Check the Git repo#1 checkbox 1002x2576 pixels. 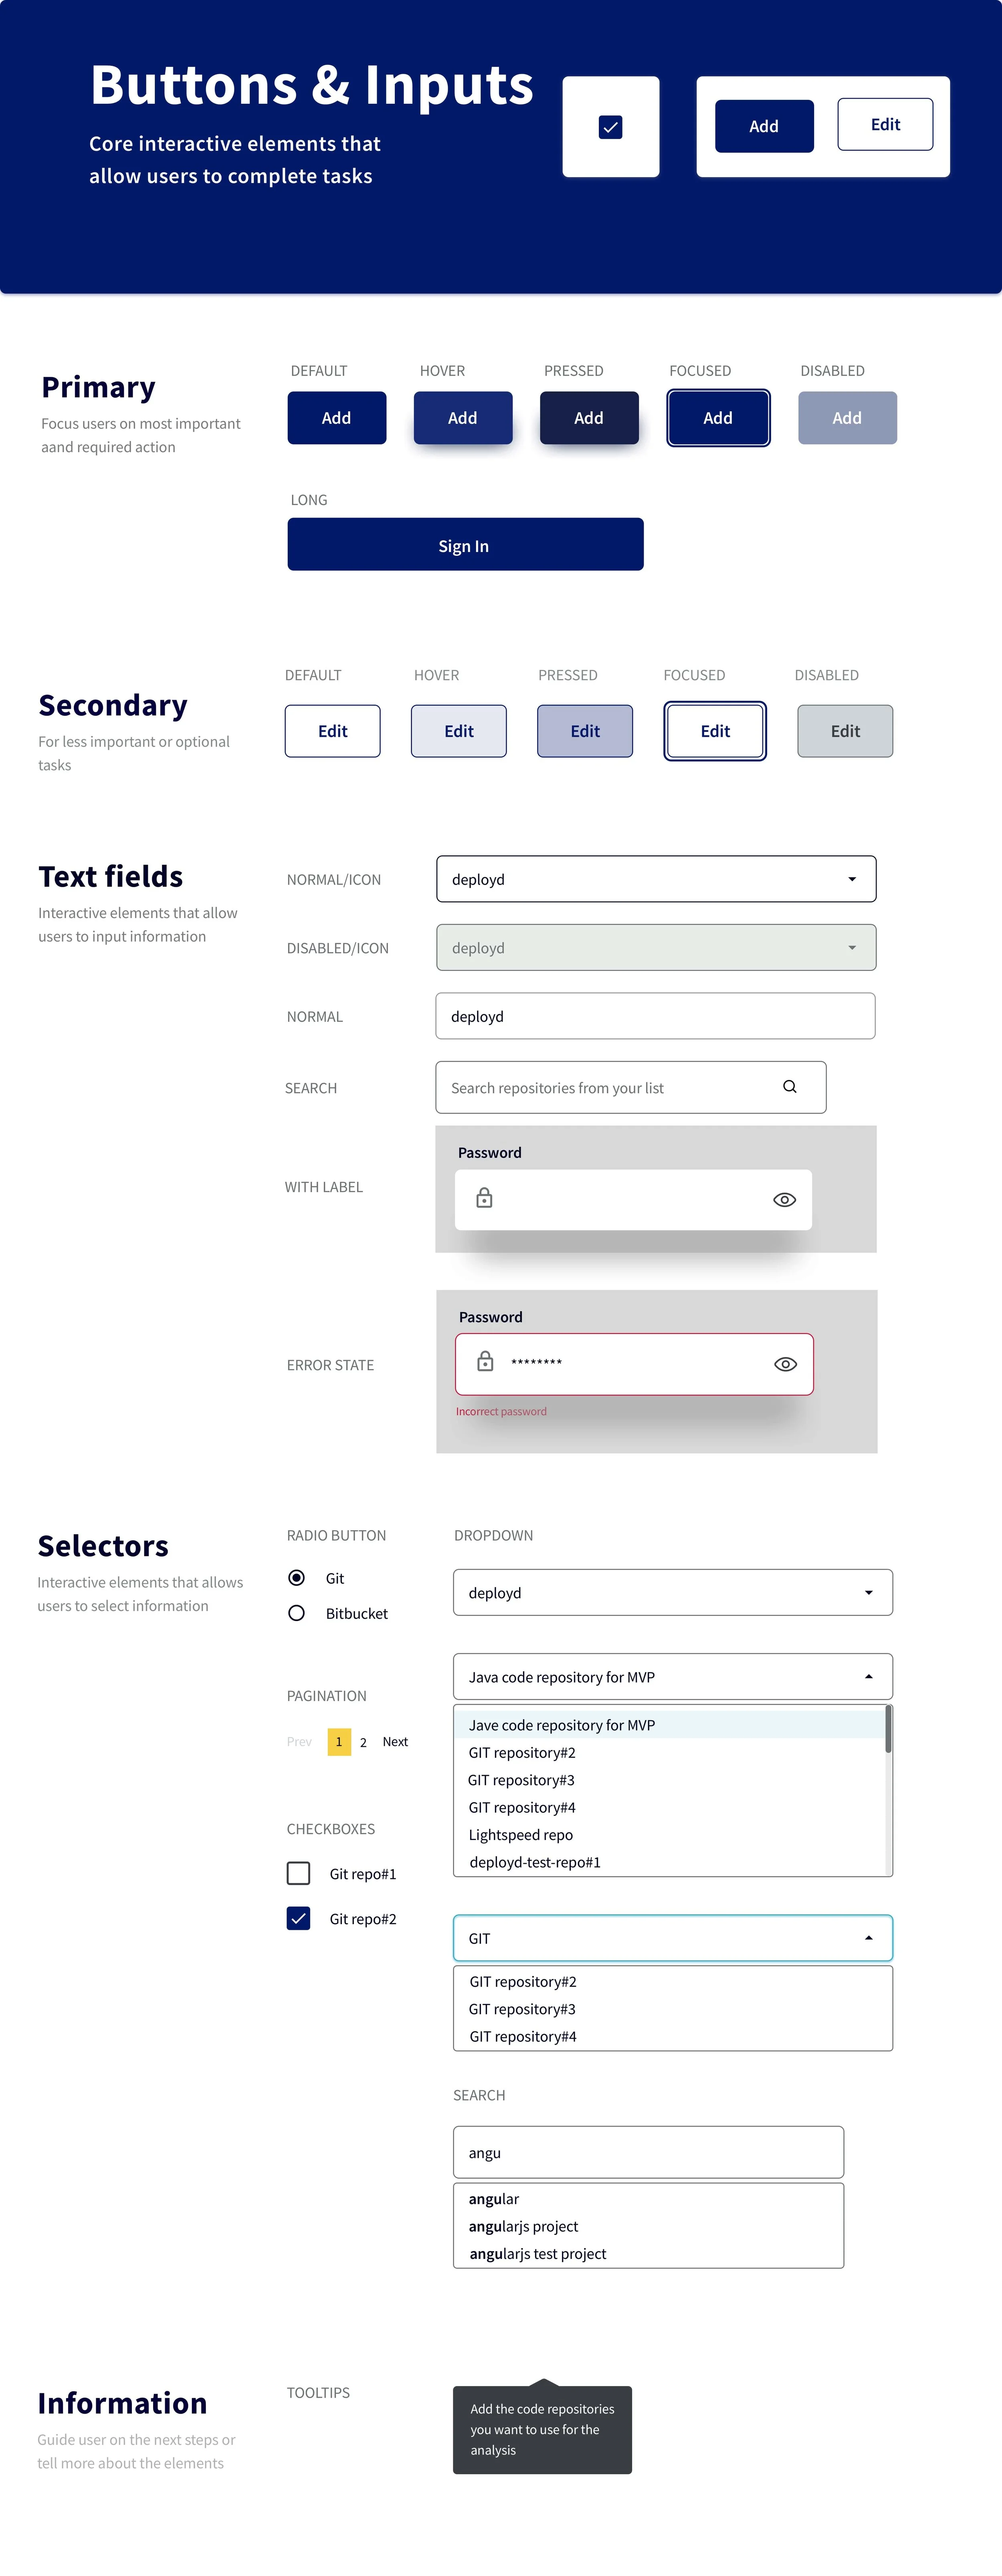click(x=298, y=1873)
